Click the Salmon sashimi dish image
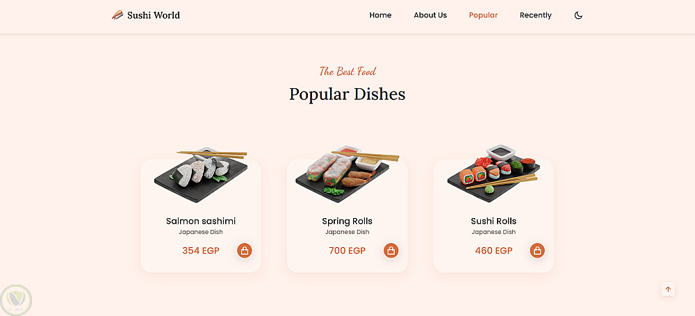This screenshot has width=695, height=316. click(201, 174)
